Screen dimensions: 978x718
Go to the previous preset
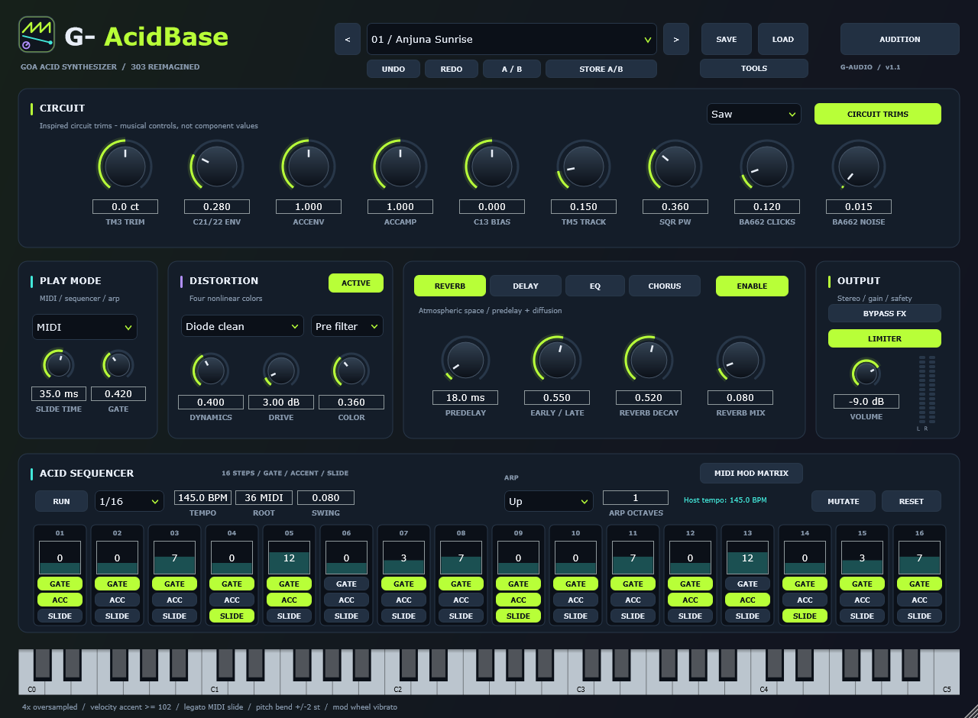pyautogui.click(x=348, y=39)
